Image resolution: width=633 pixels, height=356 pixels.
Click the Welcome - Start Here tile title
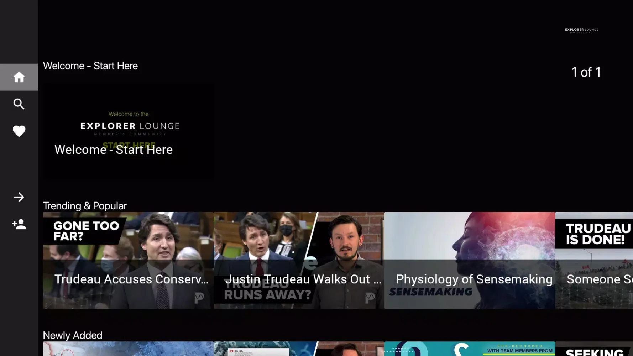pyautogui.click(x=114, y=150)
